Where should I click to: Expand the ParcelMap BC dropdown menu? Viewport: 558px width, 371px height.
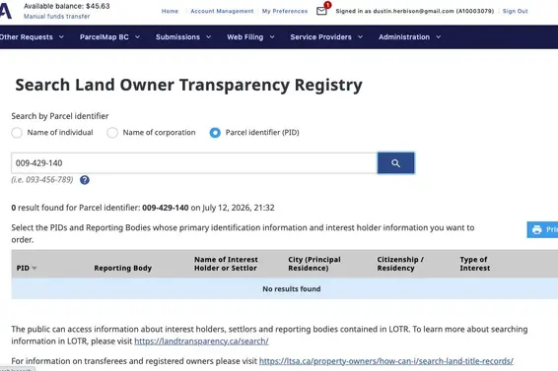(x=109, y=37)
